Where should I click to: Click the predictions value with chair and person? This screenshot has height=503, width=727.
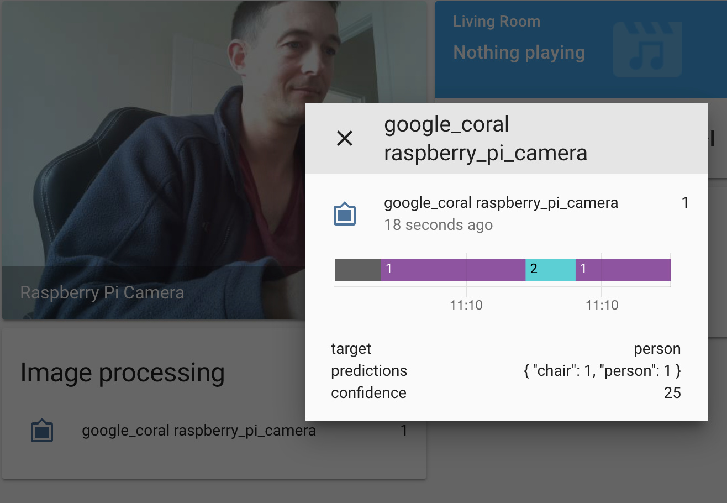pyautogui.click(x=602, y=371)
